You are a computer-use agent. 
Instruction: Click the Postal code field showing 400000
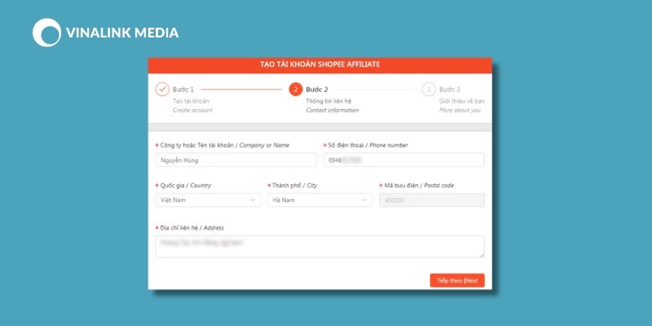432,200
